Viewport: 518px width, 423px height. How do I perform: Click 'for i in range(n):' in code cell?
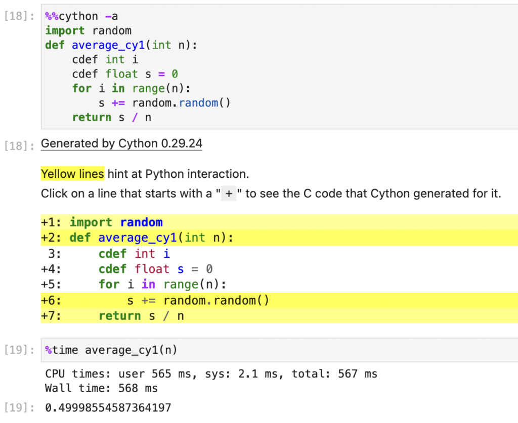click(132, 88)
